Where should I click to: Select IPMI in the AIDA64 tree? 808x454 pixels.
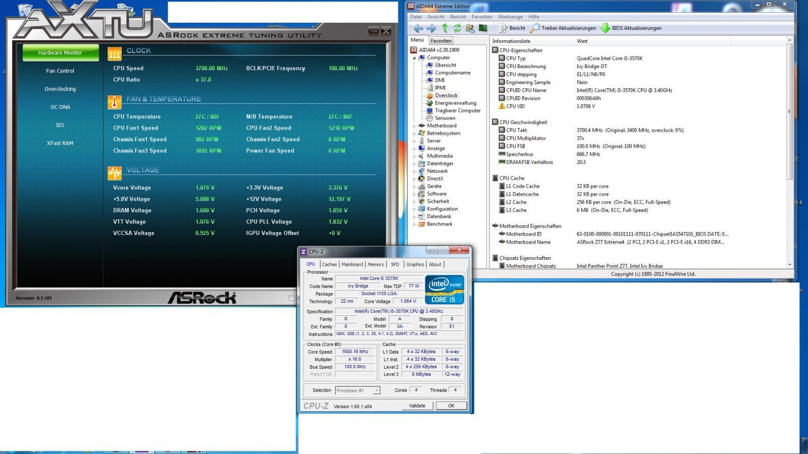(436, 88)
